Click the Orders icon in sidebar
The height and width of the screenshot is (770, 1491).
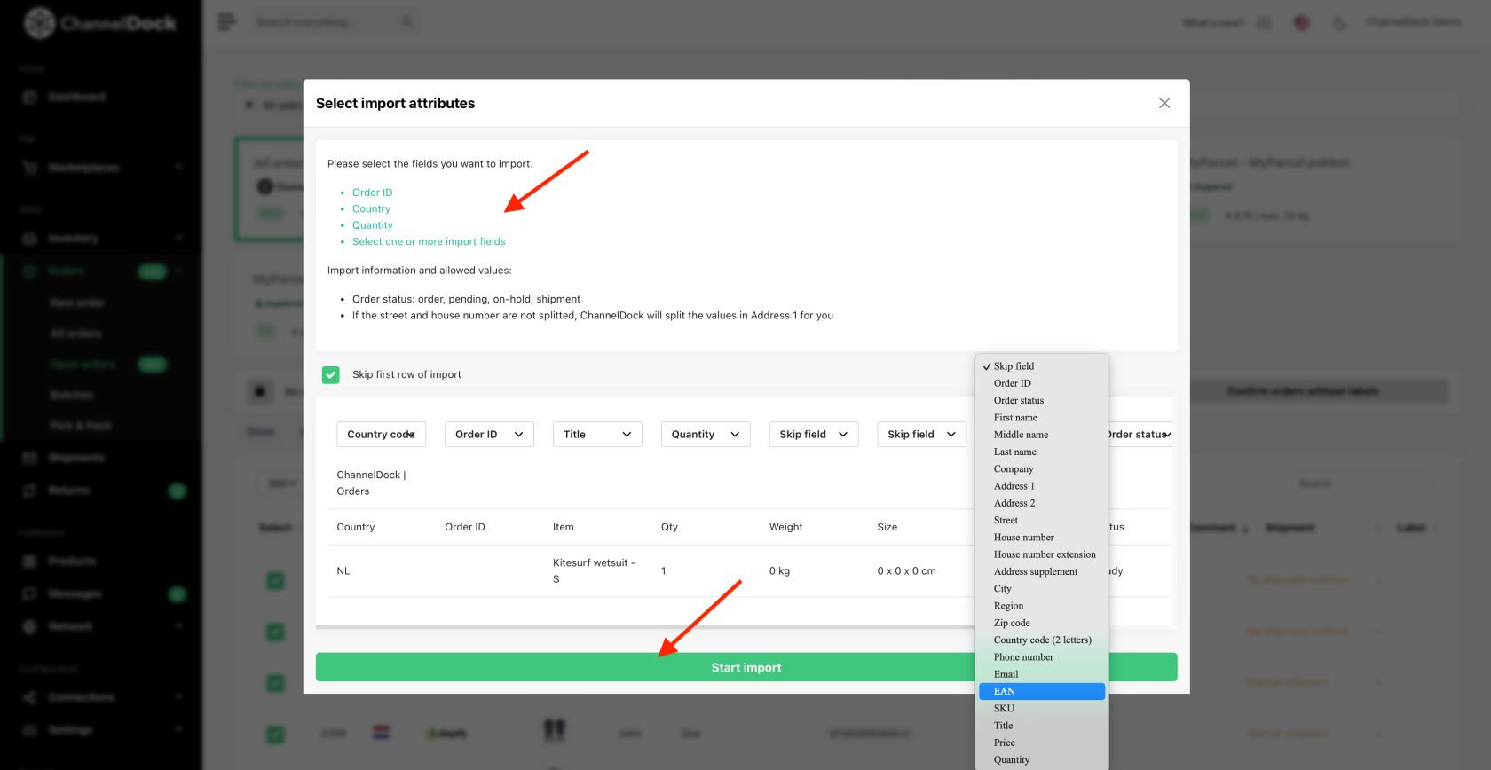coord(29,271)
